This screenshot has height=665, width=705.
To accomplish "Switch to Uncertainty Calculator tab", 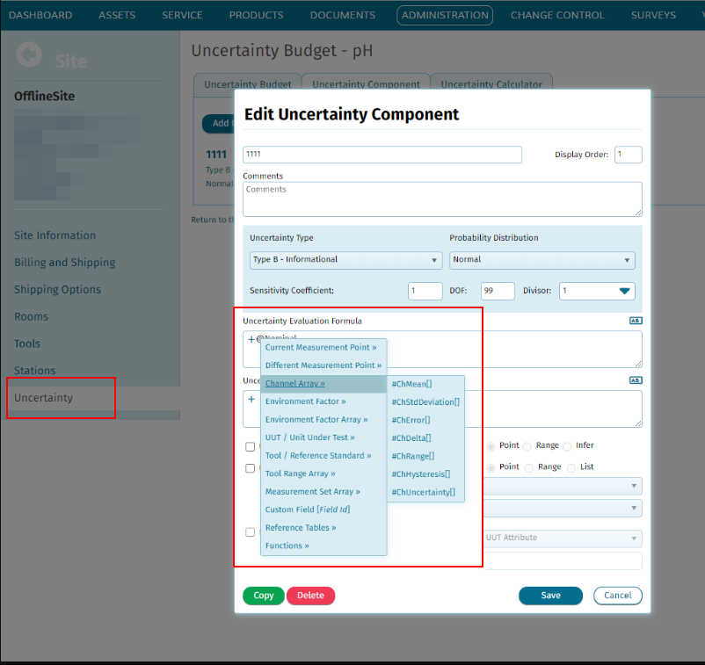I will [491, 84].
